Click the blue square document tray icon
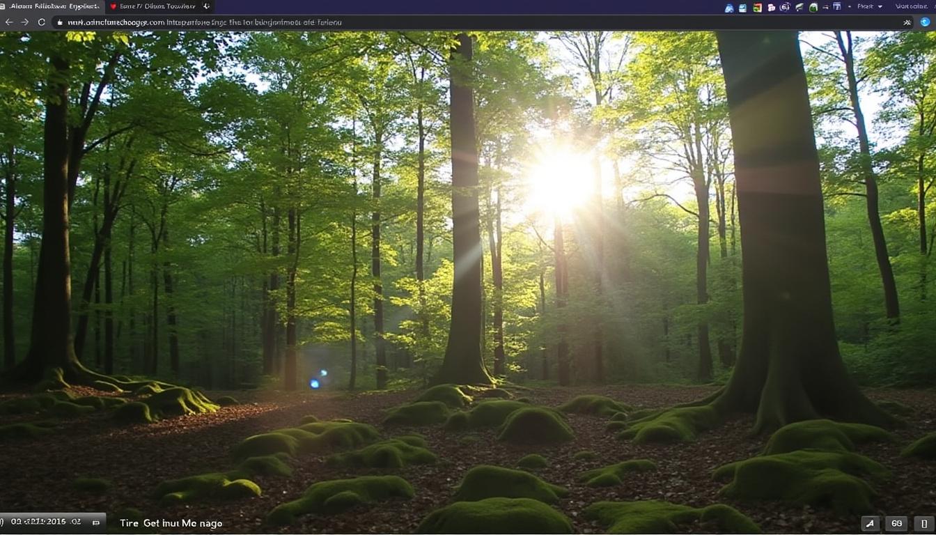936x535 pixels. pyautogui.click(x=837, y=7)
